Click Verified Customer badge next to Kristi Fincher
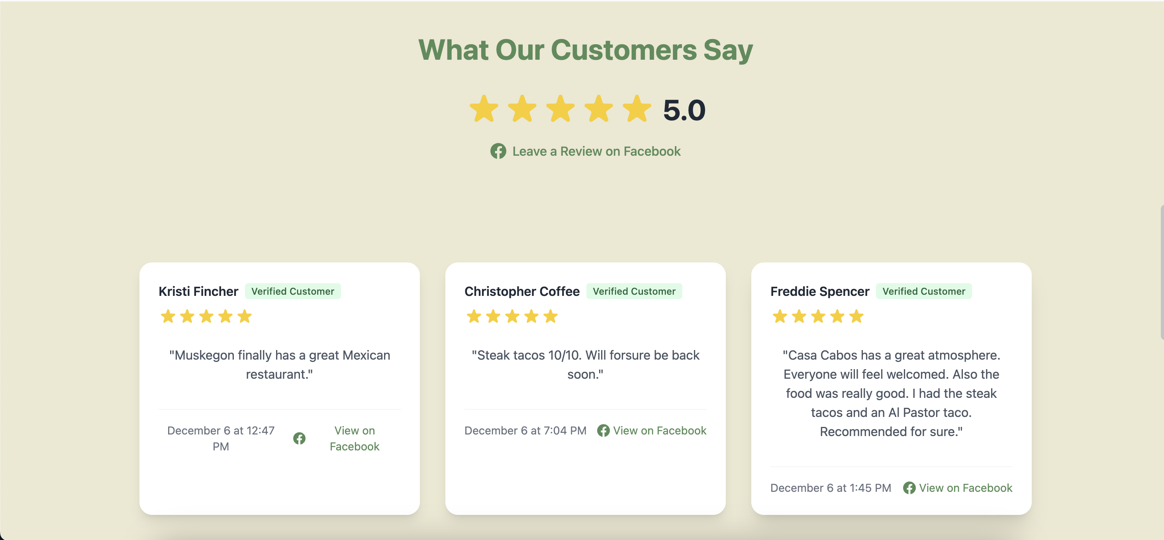The width and height of the screenshot is (1164, 540). pos(293,292)
